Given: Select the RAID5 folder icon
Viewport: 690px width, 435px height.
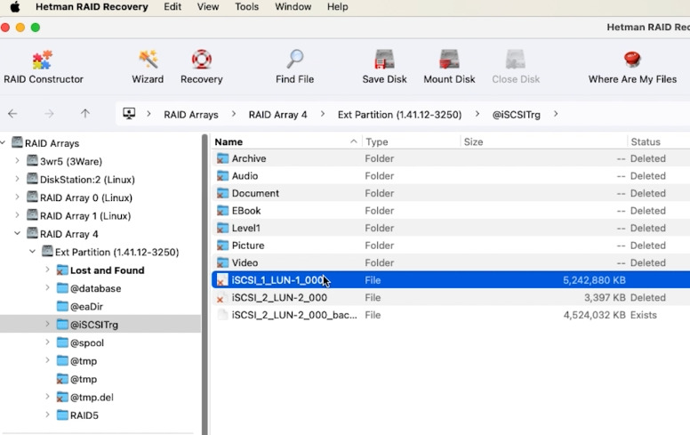Looking at the screenshot, I should (x=62, y=415).
